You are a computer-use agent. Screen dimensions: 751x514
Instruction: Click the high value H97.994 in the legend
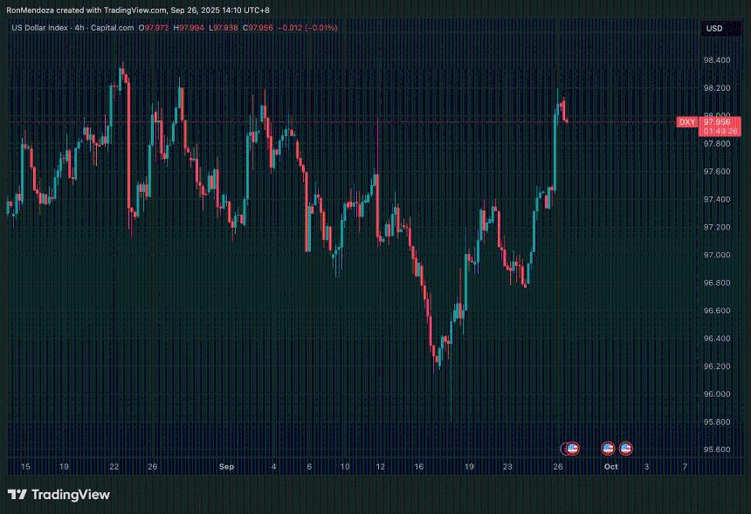tap(189, 27)
